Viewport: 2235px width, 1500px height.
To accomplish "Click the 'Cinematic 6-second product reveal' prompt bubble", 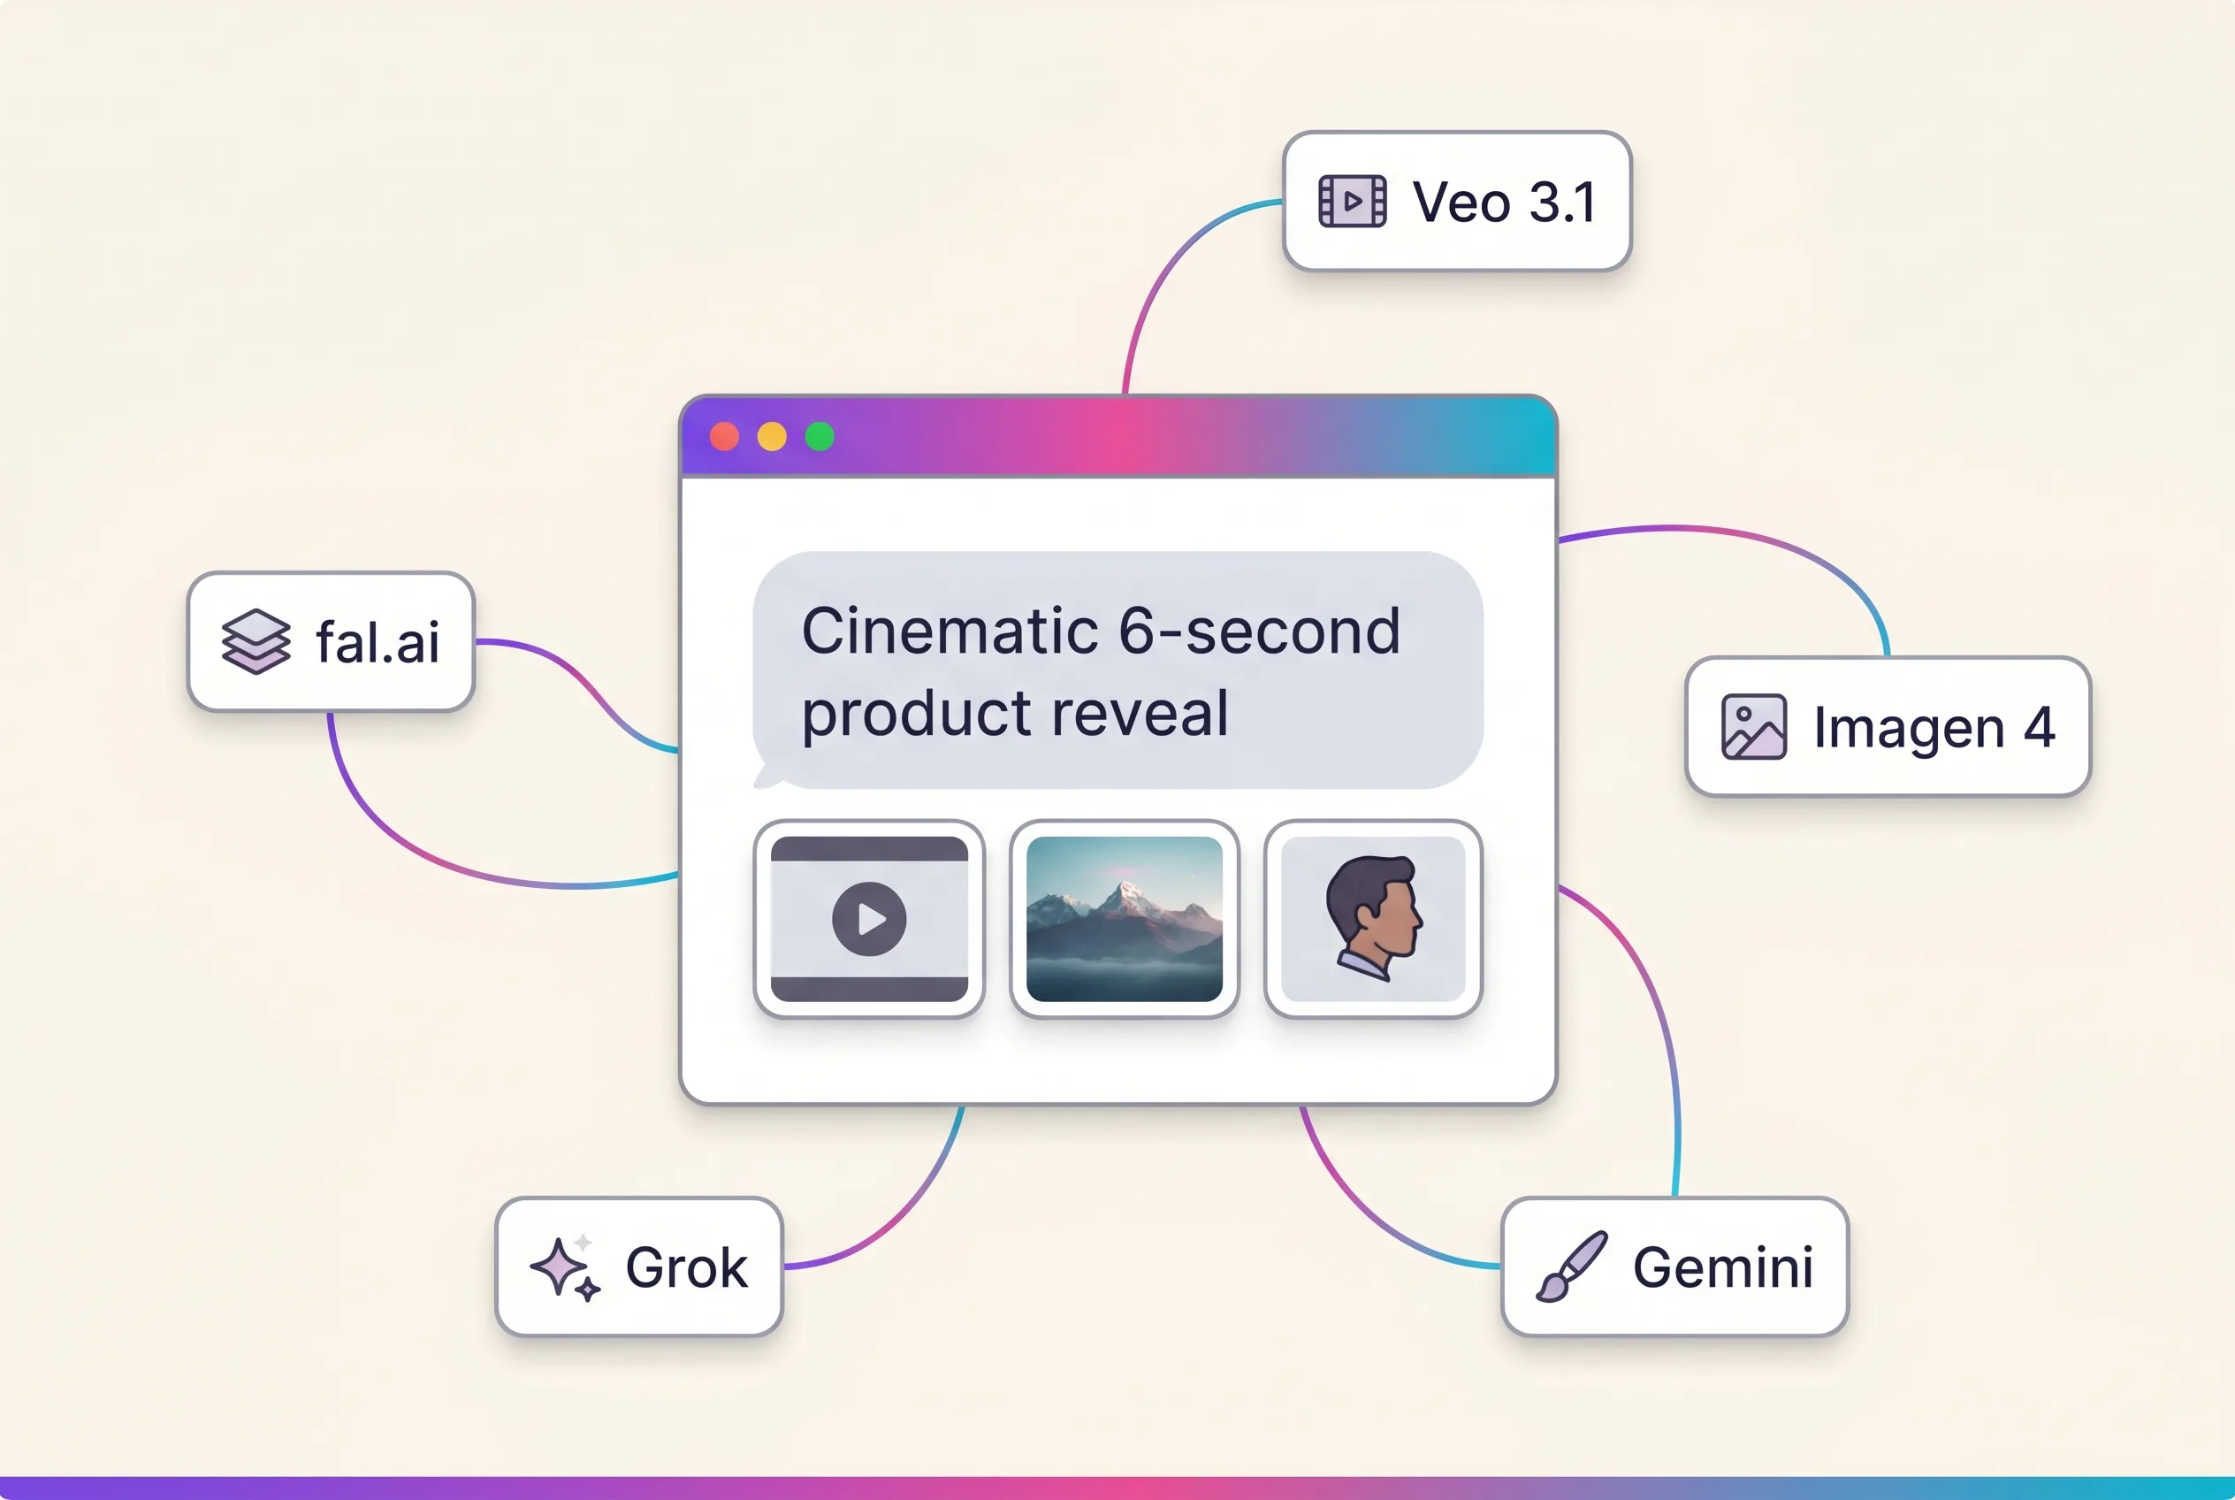I will [x=1117, y=670].
